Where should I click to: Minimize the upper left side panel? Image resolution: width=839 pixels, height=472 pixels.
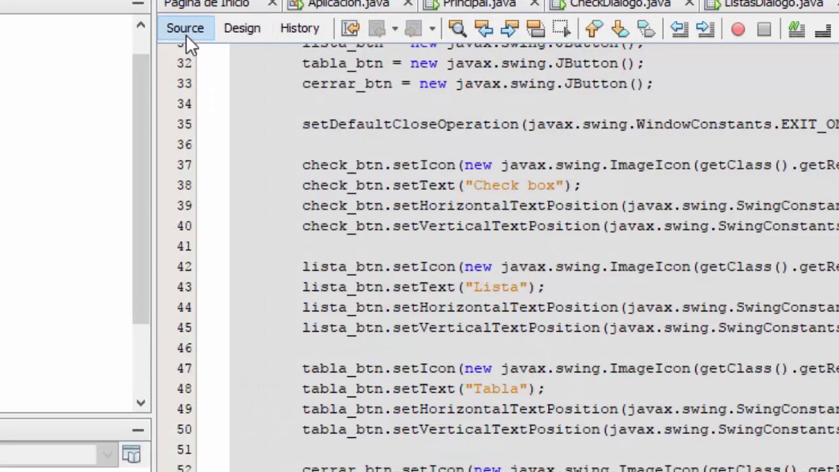coord(138,3)
